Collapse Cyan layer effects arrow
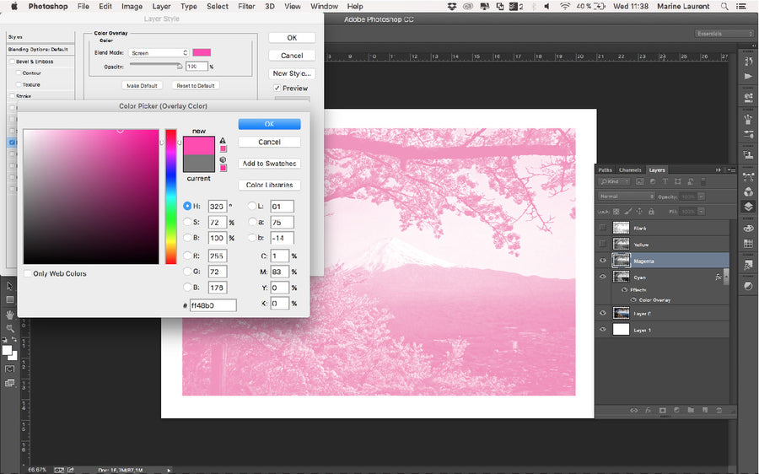 tap(725, 277)
